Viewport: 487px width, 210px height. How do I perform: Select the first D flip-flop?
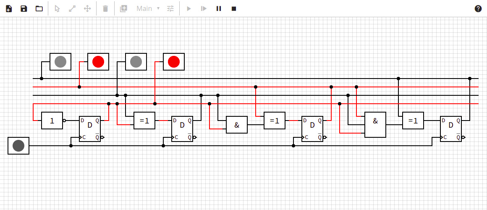90,129
